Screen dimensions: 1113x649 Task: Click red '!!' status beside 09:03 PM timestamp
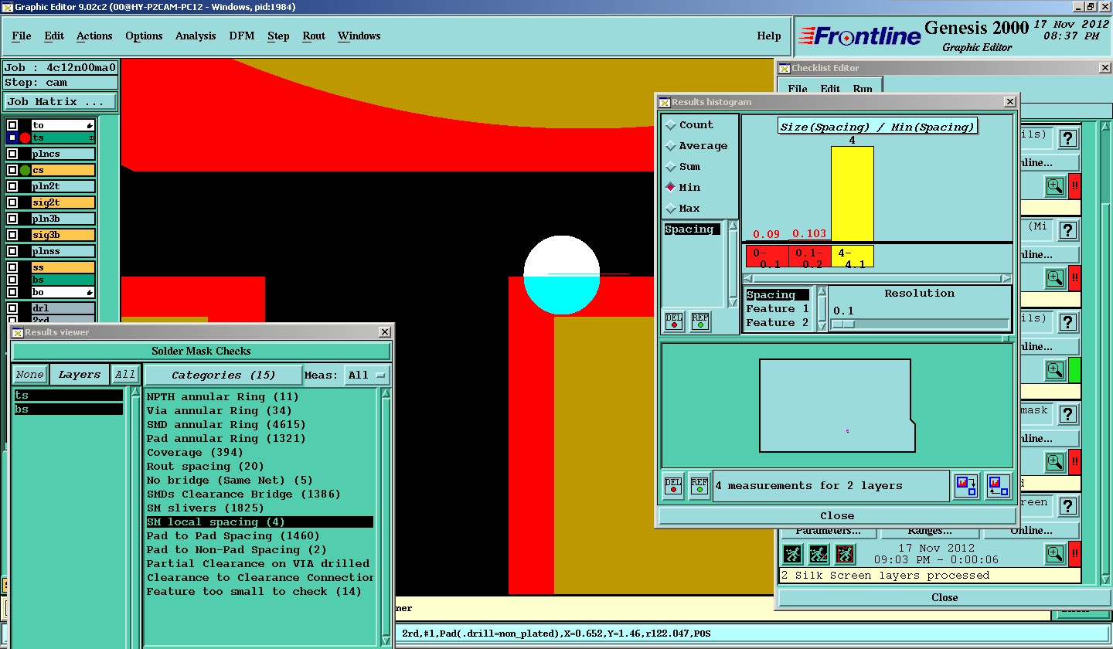(x=1074, y=553)
